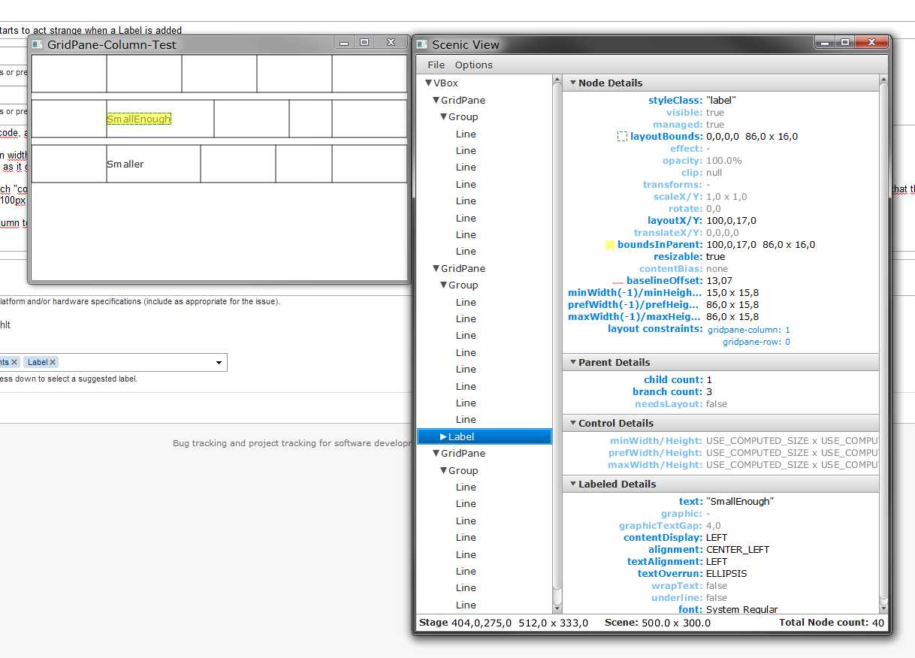
Task: Collapse the Parent Details section
Action: 572,363
